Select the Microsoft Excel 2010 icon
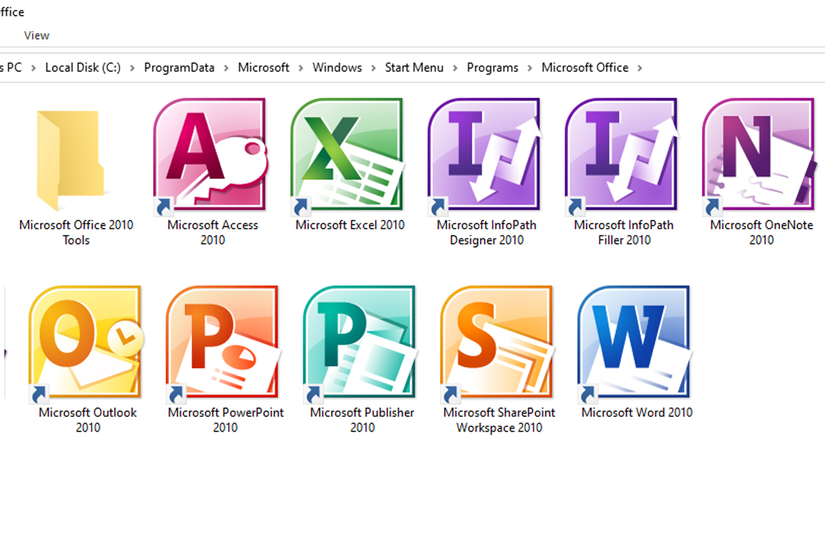 (348, 156)
